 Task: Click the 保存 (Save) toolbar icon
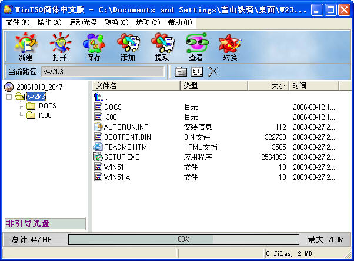[93, 43]
